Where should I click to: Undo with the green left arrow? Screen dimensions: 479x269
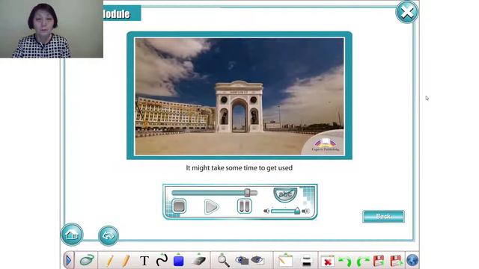pos(345,261)
